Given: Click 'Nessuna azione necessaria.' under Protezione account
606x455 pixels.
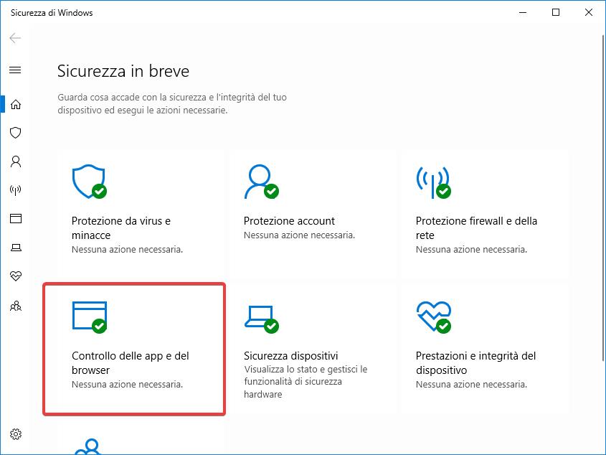Looking at the screenshot, I should [x=299, y=235].
